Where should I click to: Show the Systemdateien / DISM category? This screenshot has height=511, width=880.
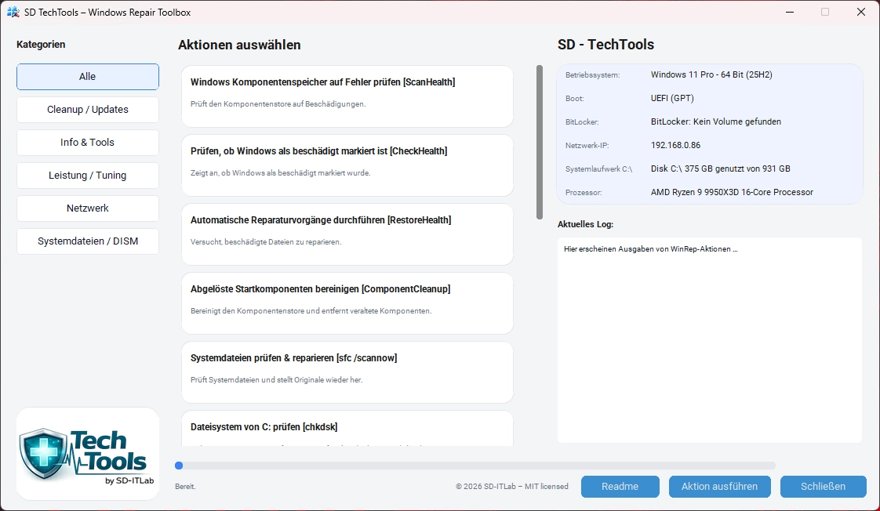(x=88, y=241)
